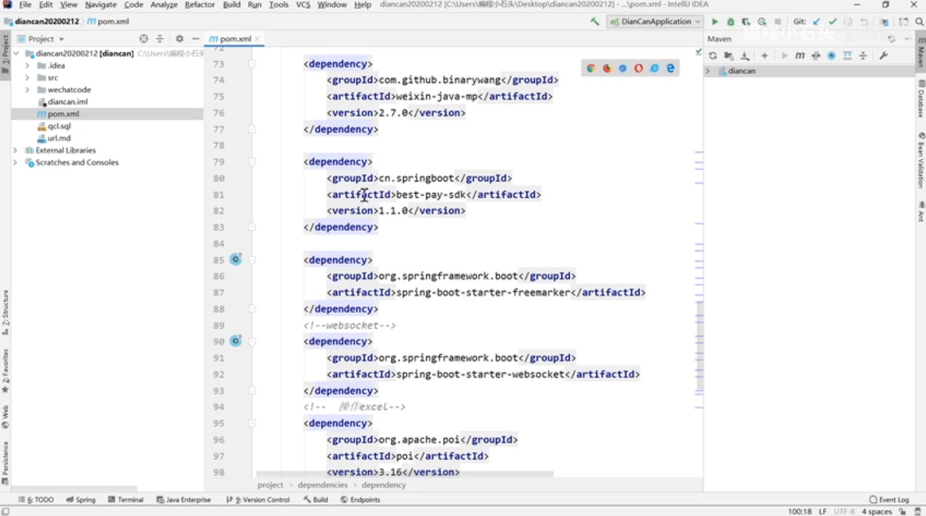Open pom.xml in Chrome browser
This screenshot has width=926, height=516.
[x=591, y=69]
